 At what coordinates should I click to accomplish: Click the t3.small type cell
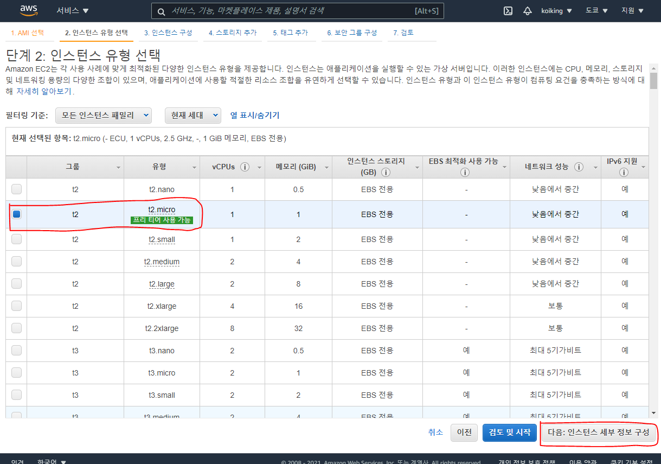coord(162,395)
